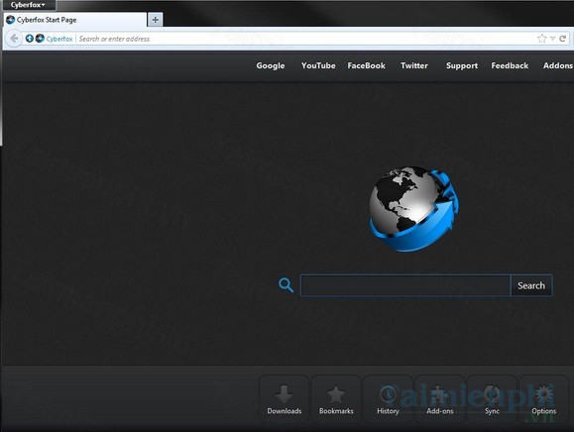Click the blue magnifier search icon
Viewport: 574px width, 432px height.
pos(286,285)
